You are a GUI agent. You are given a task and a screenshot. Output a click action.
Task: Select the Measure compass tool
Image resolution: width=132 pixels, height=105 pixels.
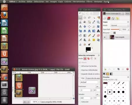[80, 27]
